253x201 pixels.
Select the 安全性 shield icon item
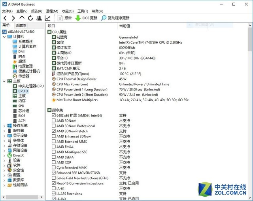click(x=16, y=170)
